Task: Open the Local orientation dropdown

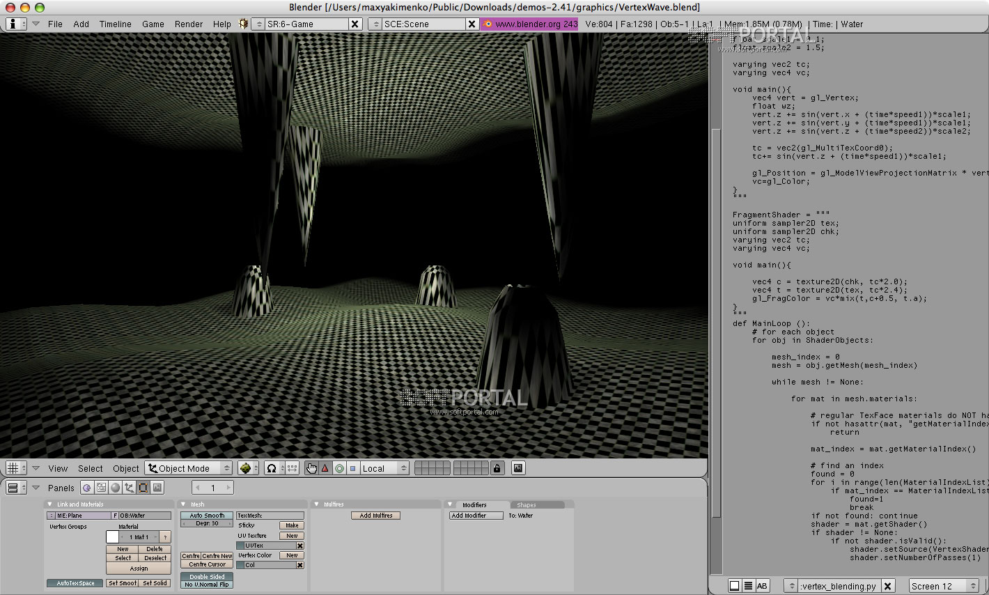Action: 384,468
